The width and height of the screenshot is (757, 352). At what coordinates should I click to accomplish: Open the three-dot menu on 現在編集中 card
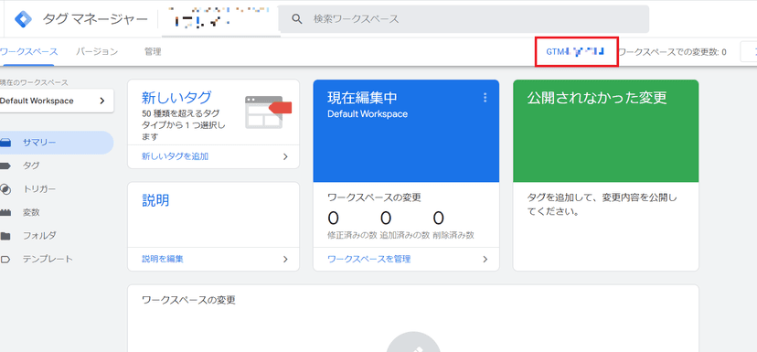click(485, 98)
